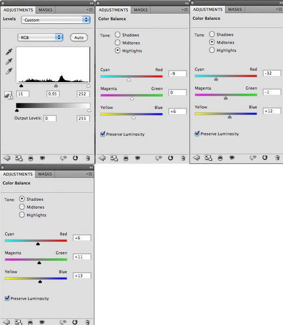Viewport: 283px width, 325px height.
Task: Switch to Masks tab in Shadows Color Balance panel
Action: pos(45,174)
